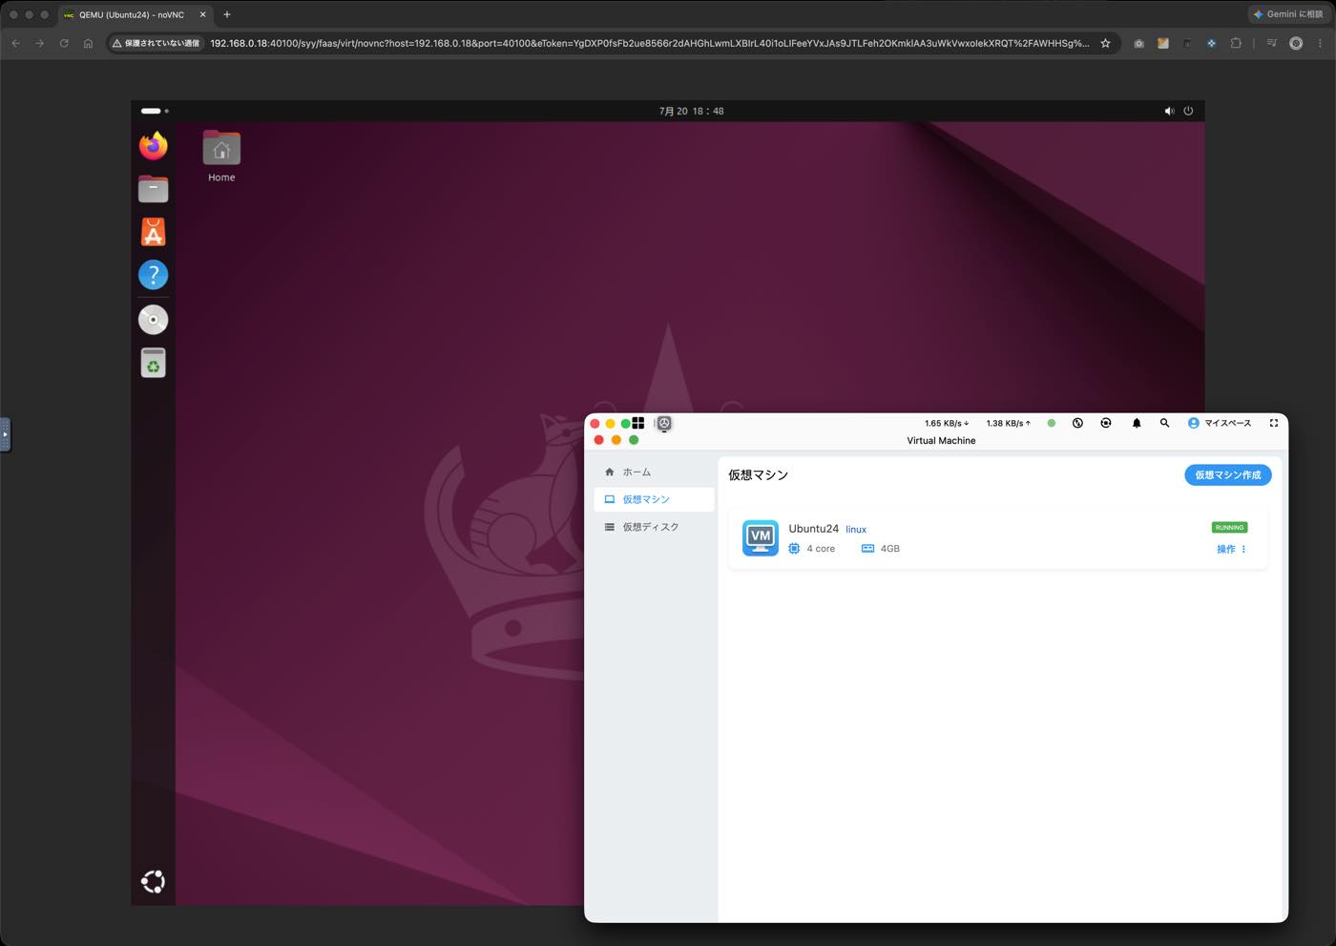Image resolution: width=1336 pixels, height=946 pixels.
Task: Expand the noVNC side control panel handle
Action: pos(5,434)
